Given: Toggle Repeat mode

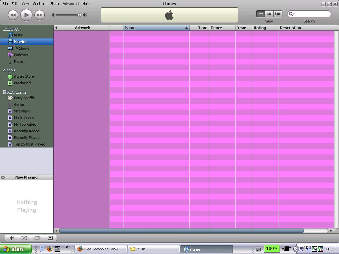Looking at the screenshot, I should [37, 238].
